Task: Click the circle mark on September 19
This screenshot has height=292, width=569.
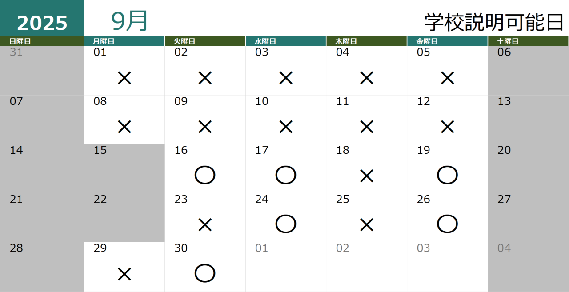Action: pos(447,175)
